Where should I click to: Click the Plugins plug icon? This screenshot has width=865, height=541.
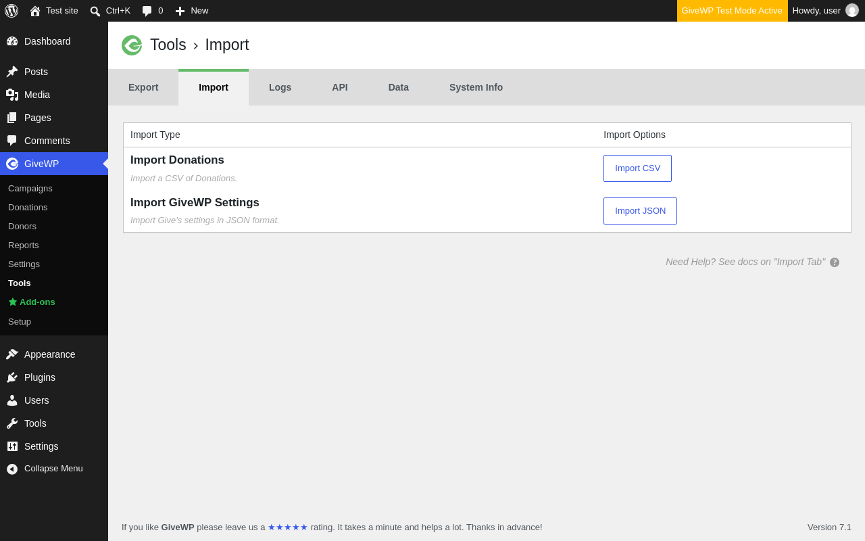(12, 377)
